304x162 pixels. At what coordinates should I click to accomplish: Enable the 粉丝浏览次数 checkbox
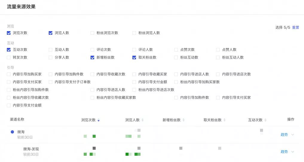92,33
